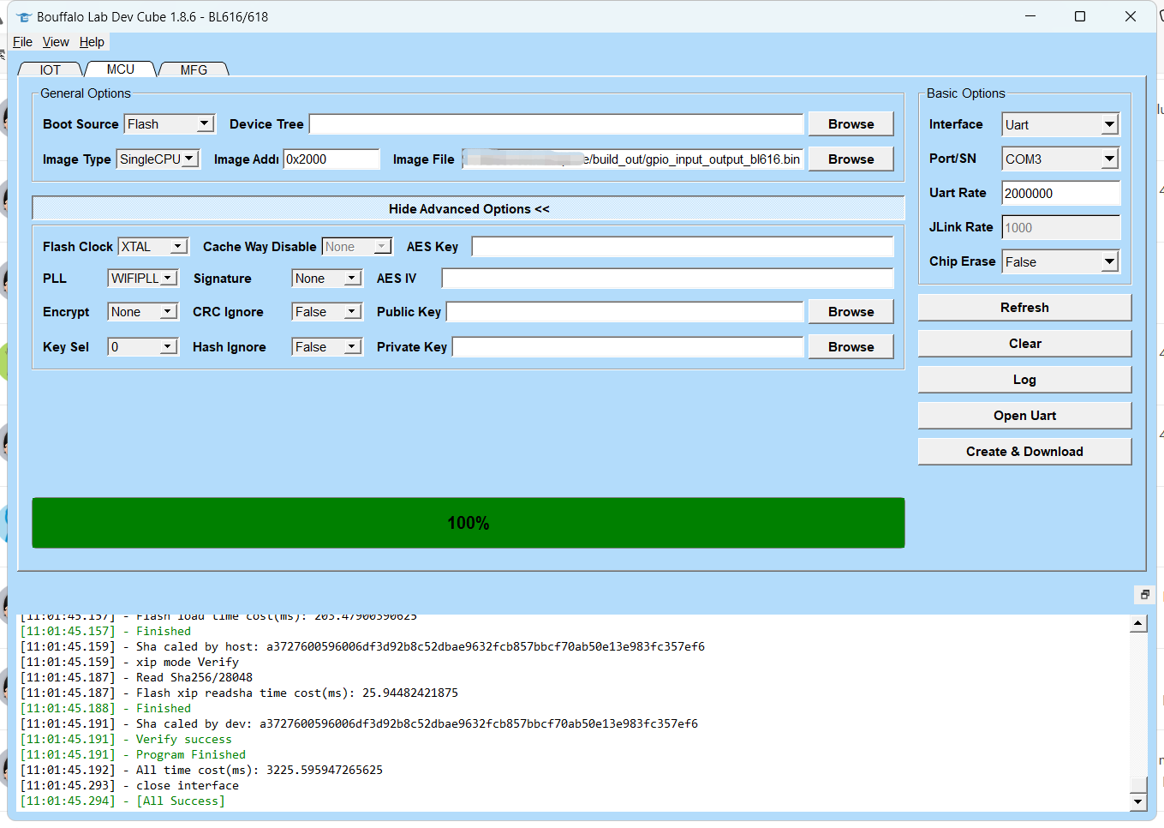This screenshot has width=1164, height=828.
Task: Open the Hash Ignore dropdown
Action: coord(327,347)
